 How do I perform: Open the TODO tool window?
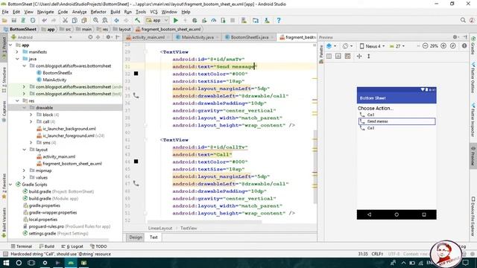pyautogui.click(x=98, y=246)
